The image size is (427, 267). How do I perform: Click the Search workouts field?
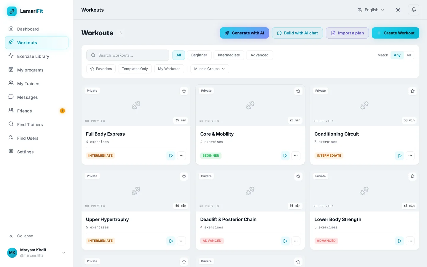coord(128,55)
